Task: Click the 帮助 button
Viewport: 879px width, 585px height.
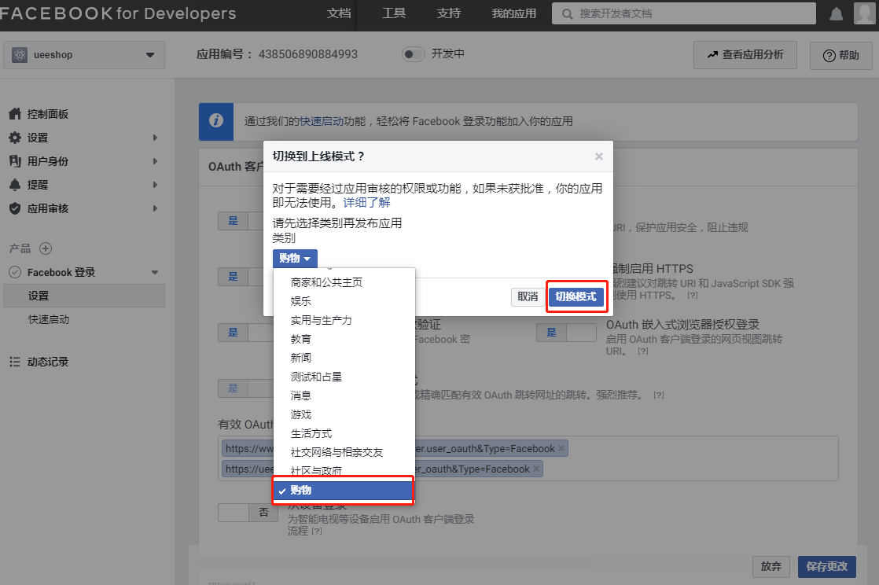Action: (841, 55)
